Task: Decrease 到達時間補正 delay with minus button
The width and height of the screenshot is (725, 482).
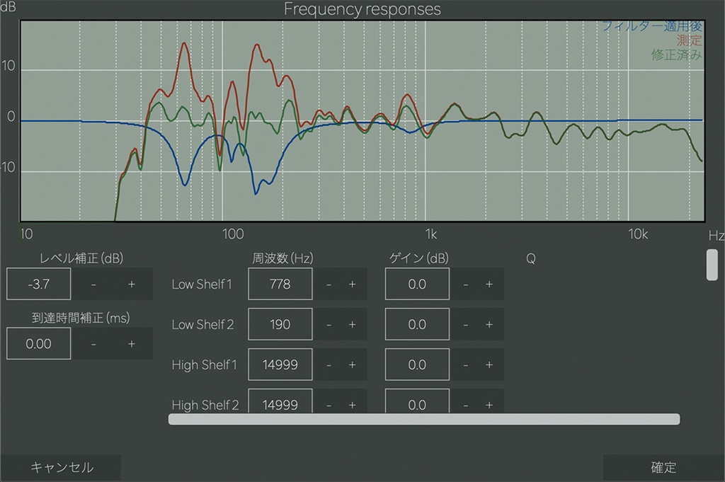Action: click(x=93, y=344)
